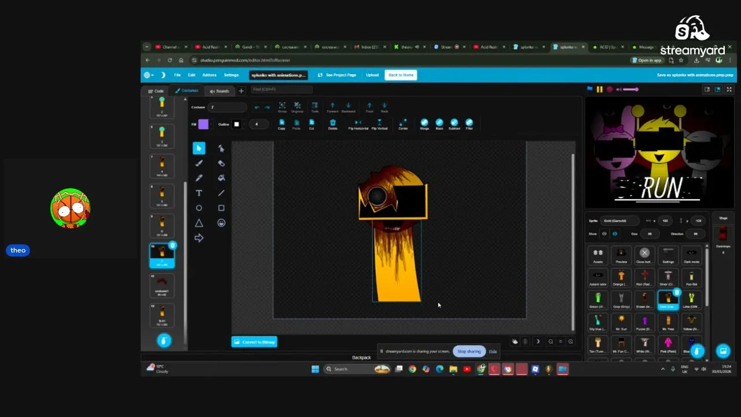Click the green flag start icon
This screenshot has width=741, height=417.
tap(590, 89)
